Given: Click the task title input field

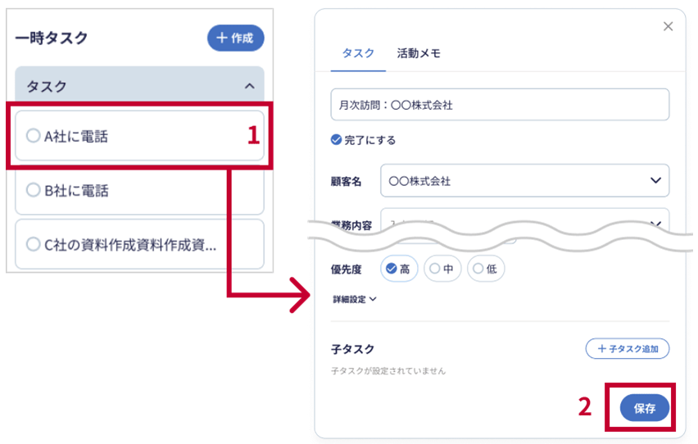Looking at the screenshot, I should tap(500, 105).
